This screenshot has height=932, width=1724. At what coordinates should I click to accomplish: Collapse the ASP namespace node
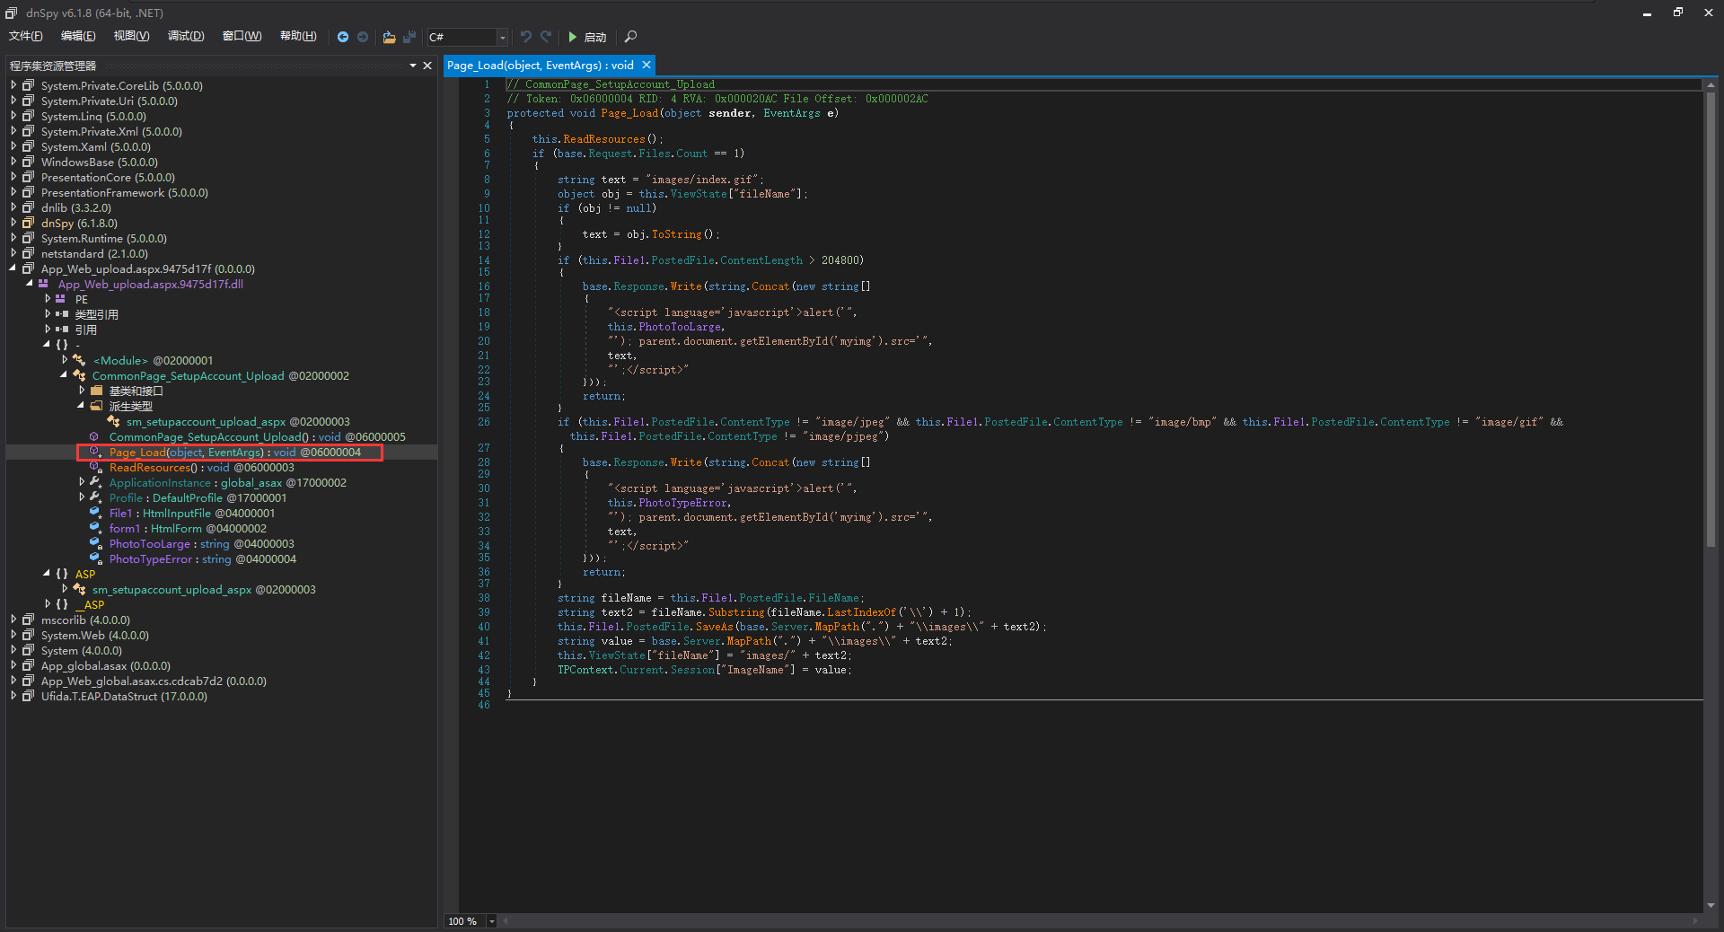[47, 574]
